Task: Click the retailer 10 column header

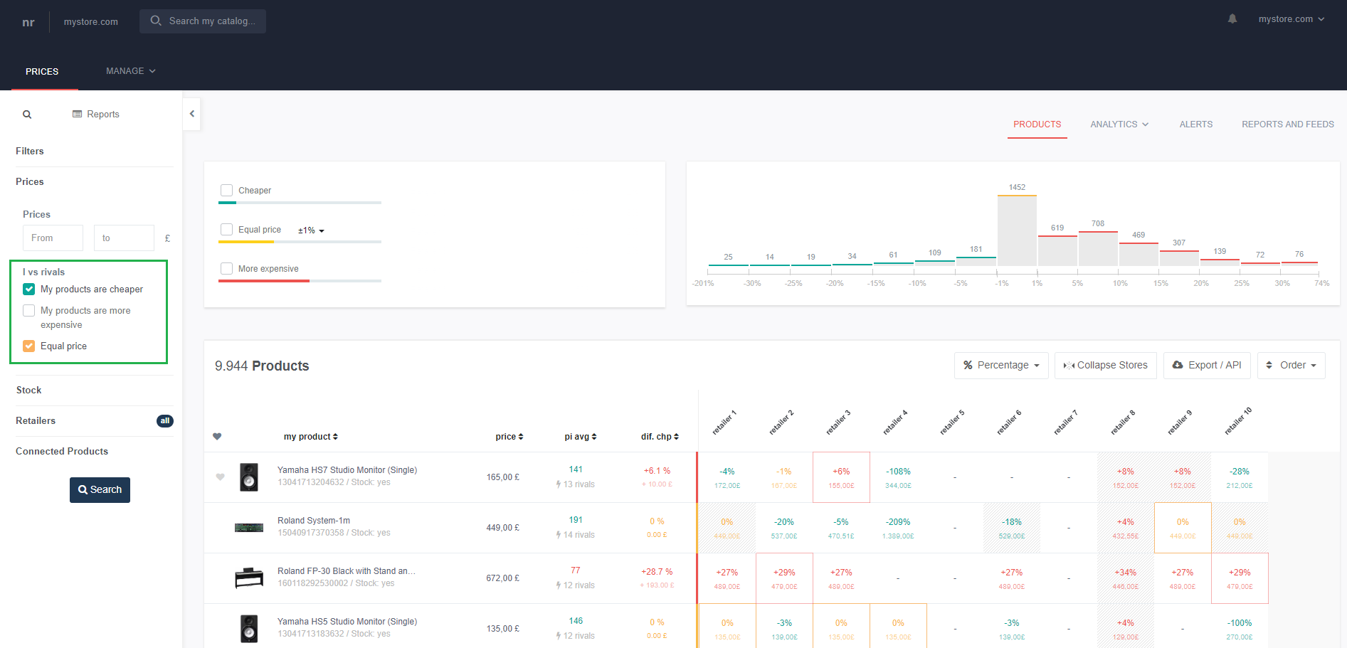Action: point(1238,421)
